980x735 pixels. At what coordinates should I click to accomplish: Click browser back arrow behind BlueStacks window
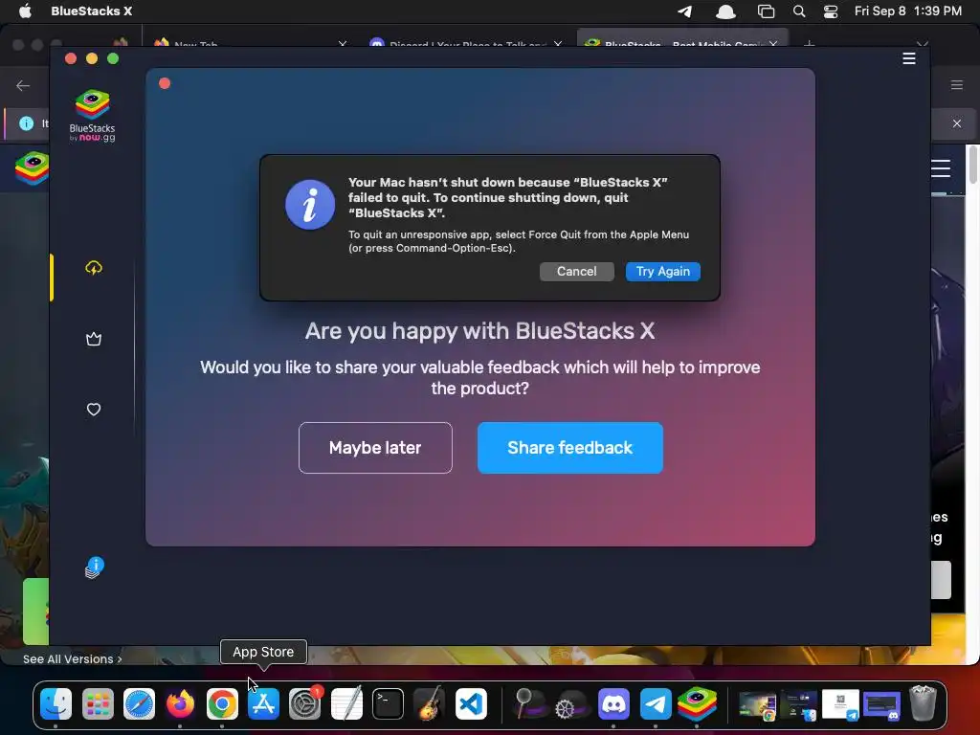click(x=23, y=85)
